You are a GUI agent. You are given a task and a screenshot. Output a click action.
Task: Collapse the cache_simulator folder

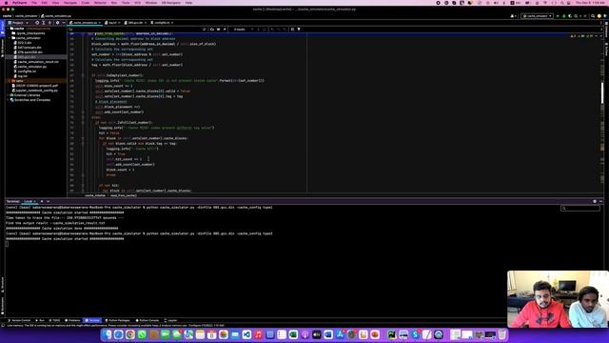[10, 38]
